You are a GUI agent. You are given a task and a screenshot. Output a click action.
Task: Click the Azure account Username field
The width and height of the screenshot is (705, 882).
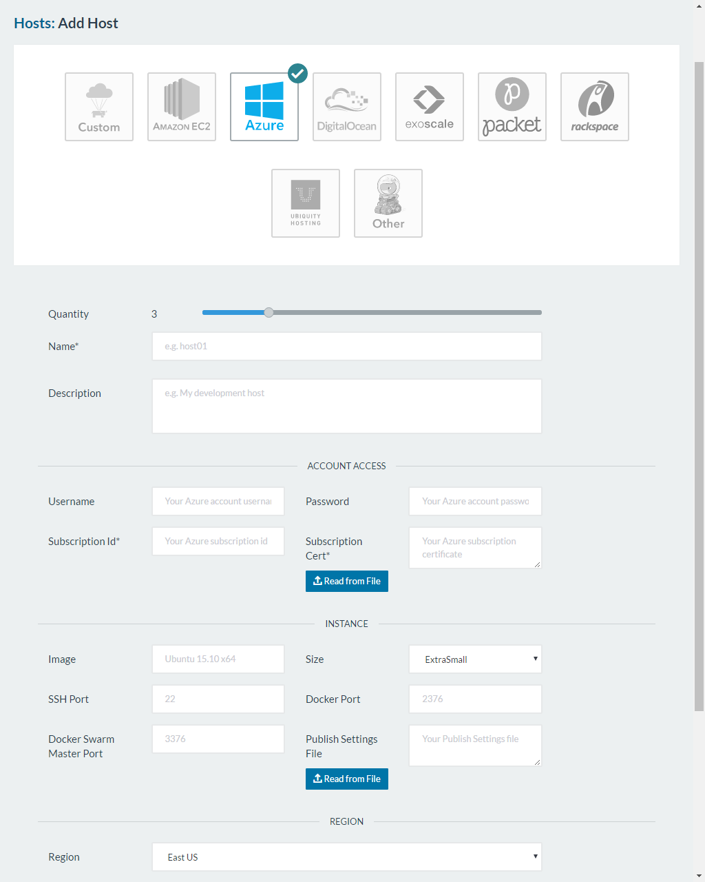pyautogui.click(x=218, y=501)
